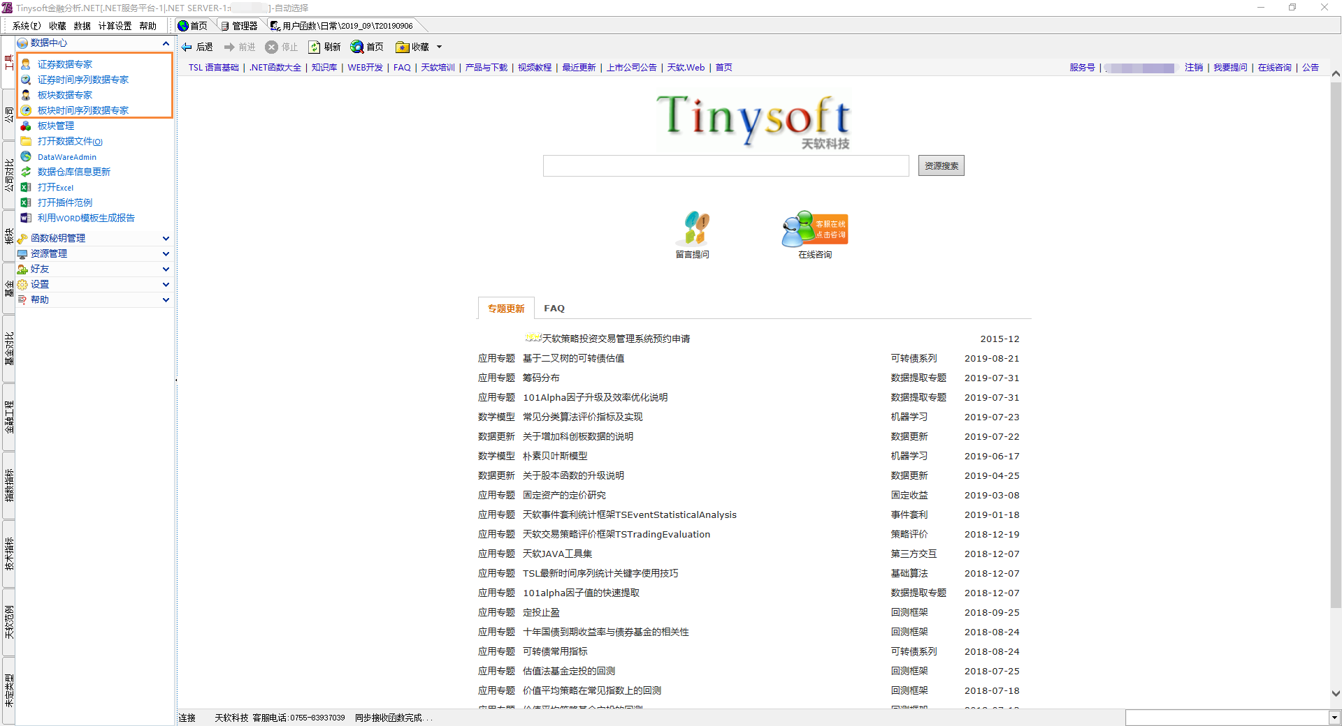This screenshot has height=726, width=1342.
Task: Refresh the page with 刷新
Action: click(x=325, y=47)
